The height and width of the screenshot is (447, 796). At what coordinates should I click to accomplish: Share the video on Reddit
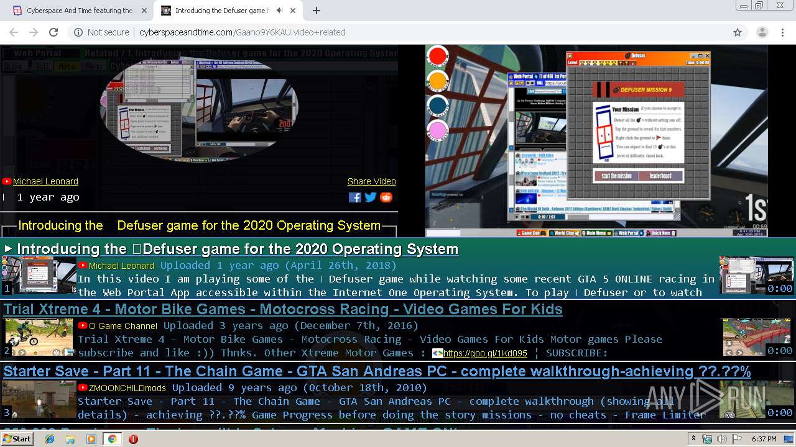[387, 197]
